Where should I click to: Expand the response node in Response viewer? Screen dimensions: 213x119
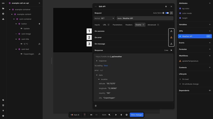pos(97,61)
